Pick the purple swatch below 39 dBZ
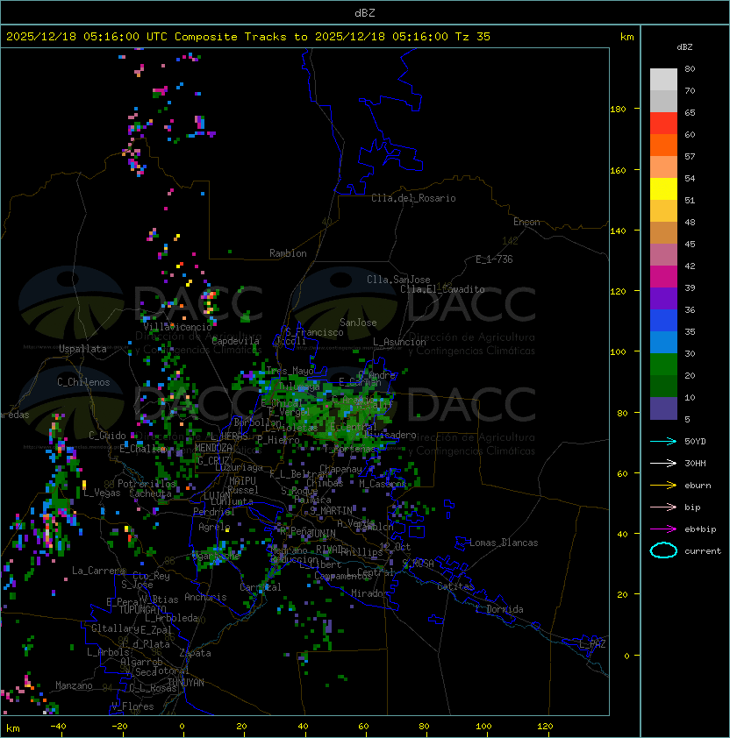Image resolution: width=730 pixels, height=738 pixels. point(663,299)
